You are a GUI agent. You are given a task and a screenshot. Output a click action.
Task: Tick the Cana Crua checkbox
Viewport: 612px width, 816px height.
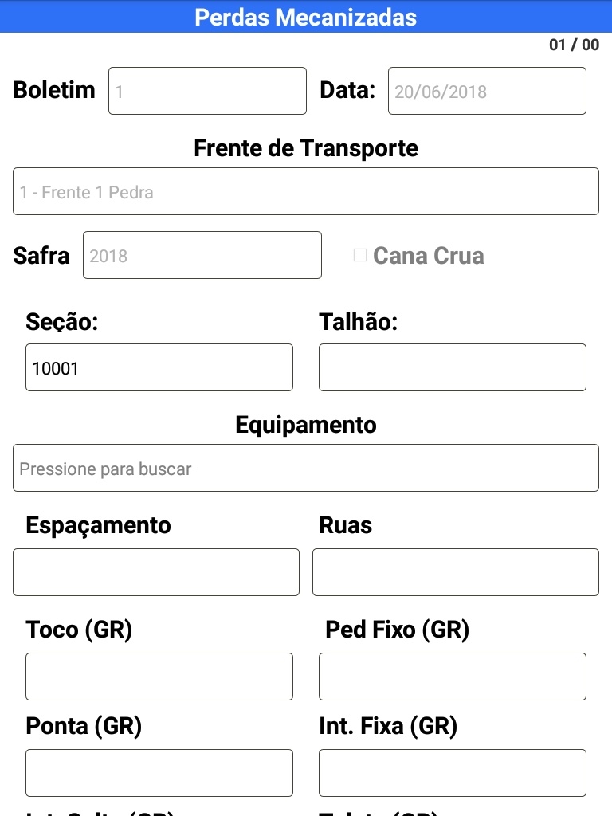click(x=360, y=256)
